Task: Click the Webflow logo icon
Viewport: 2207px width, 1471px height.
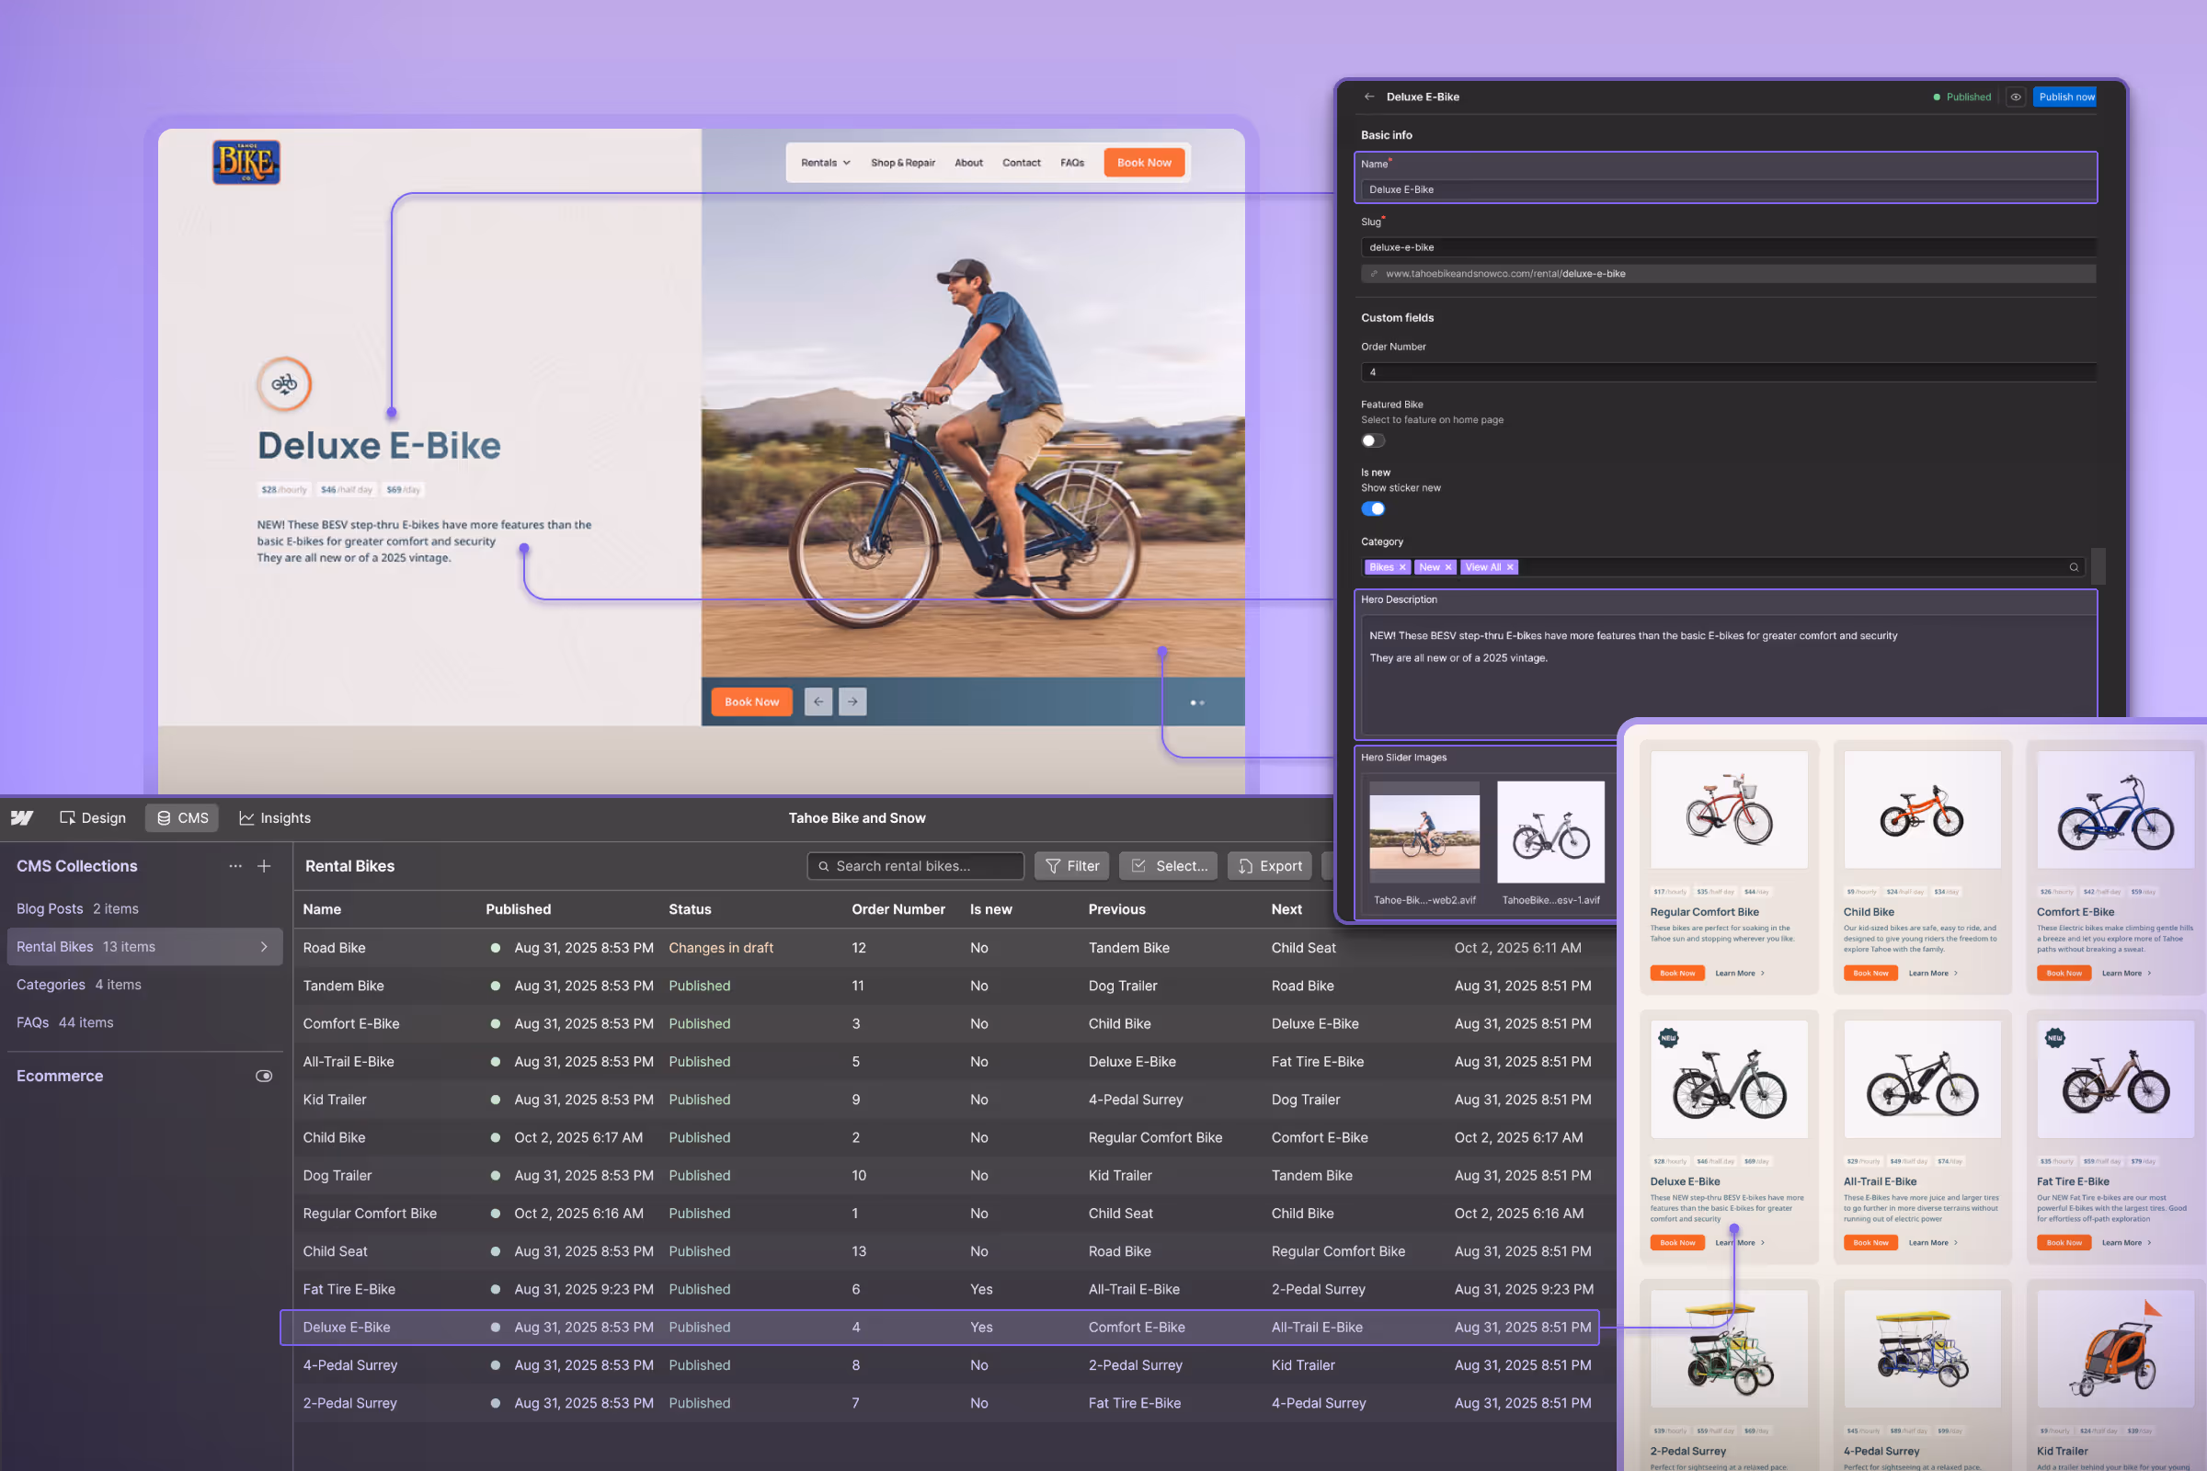Action: [20, 817]
